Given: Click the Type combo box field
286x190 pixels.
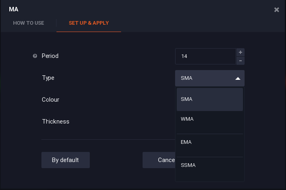Looking at the screenshot, I should click(205, 78).
